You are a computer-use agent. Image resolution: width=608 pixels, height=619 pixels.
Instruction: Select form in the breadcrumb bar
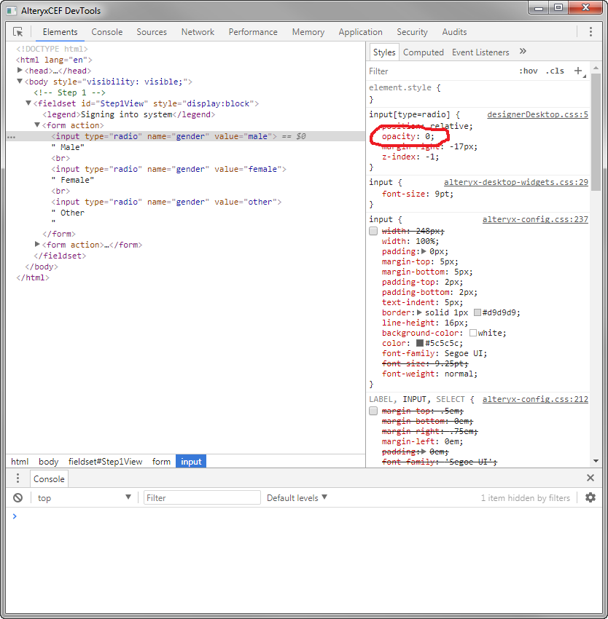pyautogui.click(x=161, y=462)
